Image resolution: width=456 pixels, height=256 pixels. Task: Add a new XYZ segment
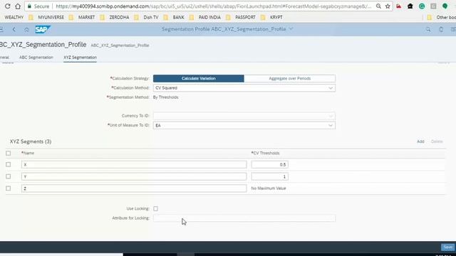tap(420, 142)
